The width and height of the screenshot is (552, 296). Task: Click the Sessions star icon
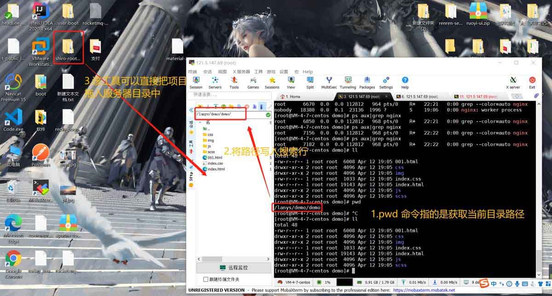(x=272, y=83)
